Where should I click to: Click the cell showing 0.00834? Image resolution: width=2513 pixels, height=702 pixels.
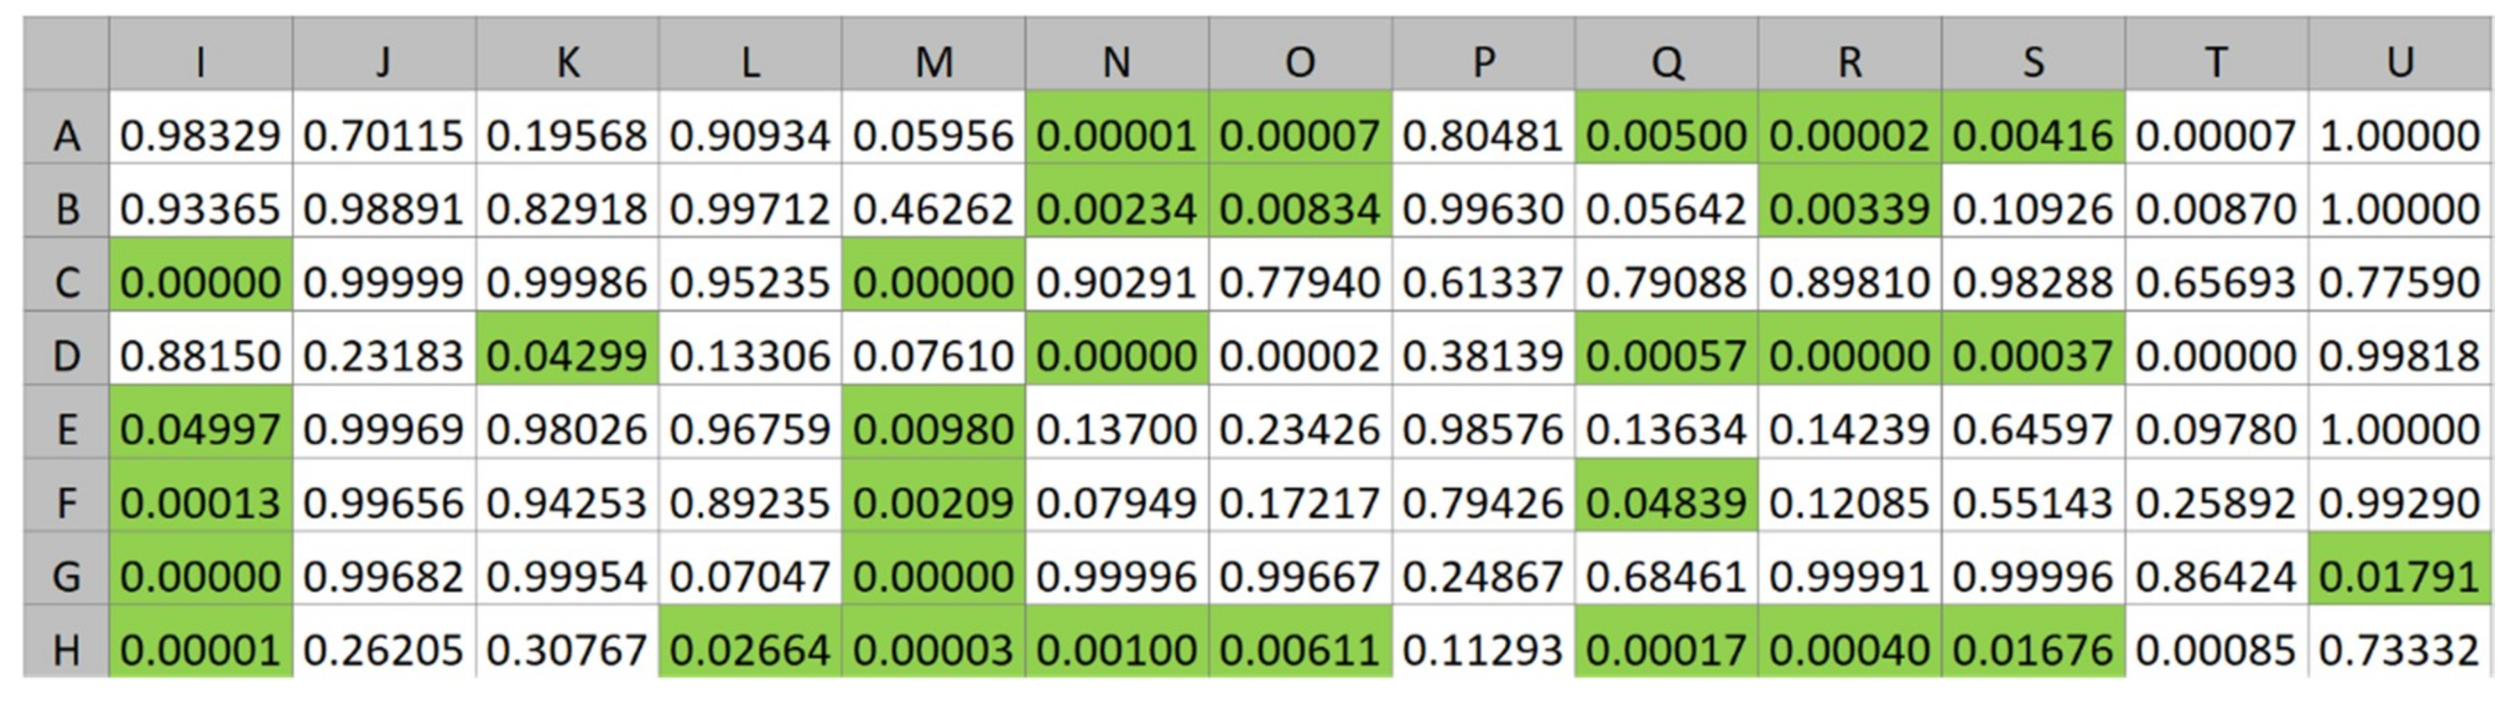pos(1300,209)
